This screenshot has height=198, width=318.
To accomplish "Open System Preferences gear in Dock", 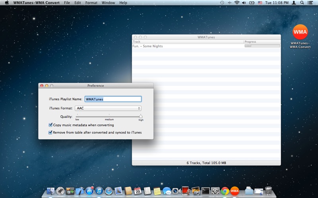I will (215, 191).
